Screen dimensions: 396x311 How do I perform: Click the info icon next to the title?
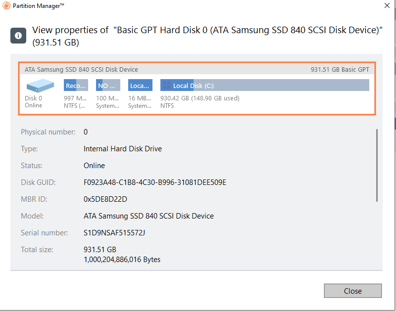18,36
